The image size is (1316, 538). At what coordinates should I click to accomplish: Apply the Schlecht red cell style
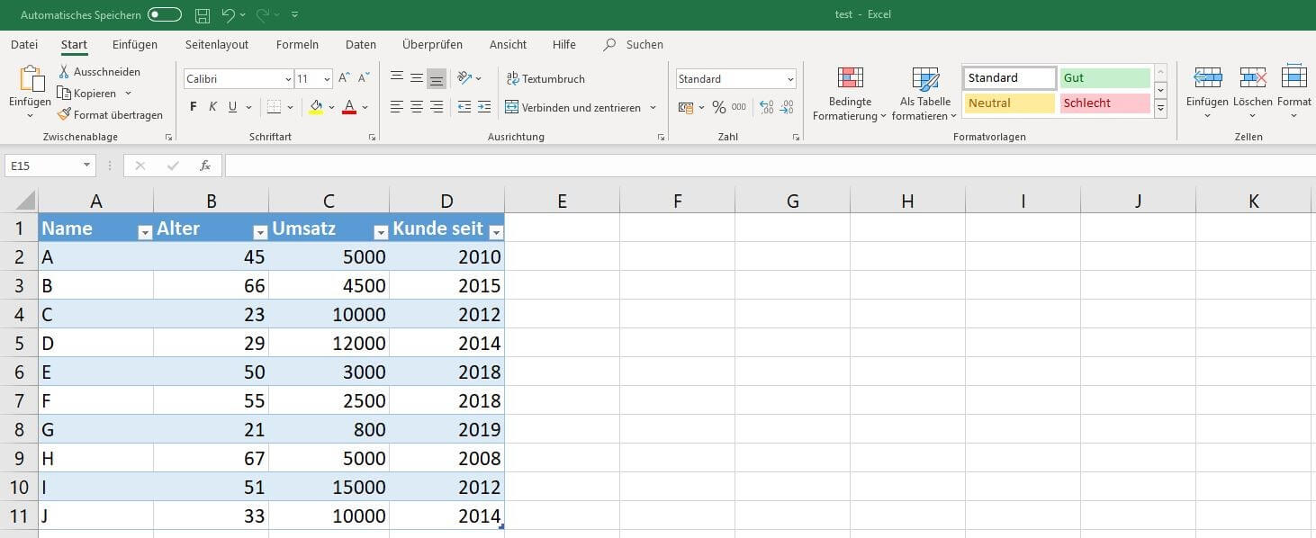(x=1104, y=103)
